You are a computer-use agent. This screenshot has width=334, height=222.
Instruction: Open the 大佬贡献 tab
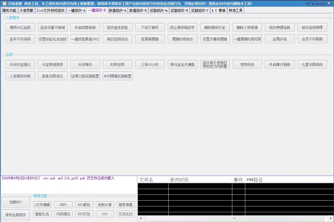click(x=26, y=10)
